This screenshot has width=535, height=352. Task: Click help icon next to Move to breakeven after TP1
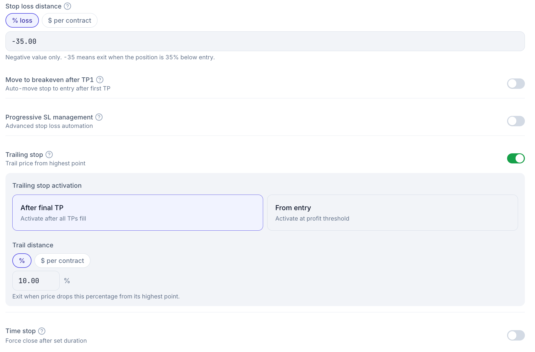[100, 80]
